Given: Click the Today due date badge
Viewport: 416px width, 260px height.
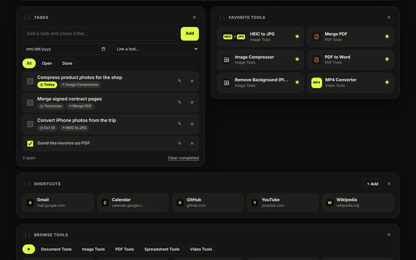Looking at the screenshot, I should click(x=47, y=85).
